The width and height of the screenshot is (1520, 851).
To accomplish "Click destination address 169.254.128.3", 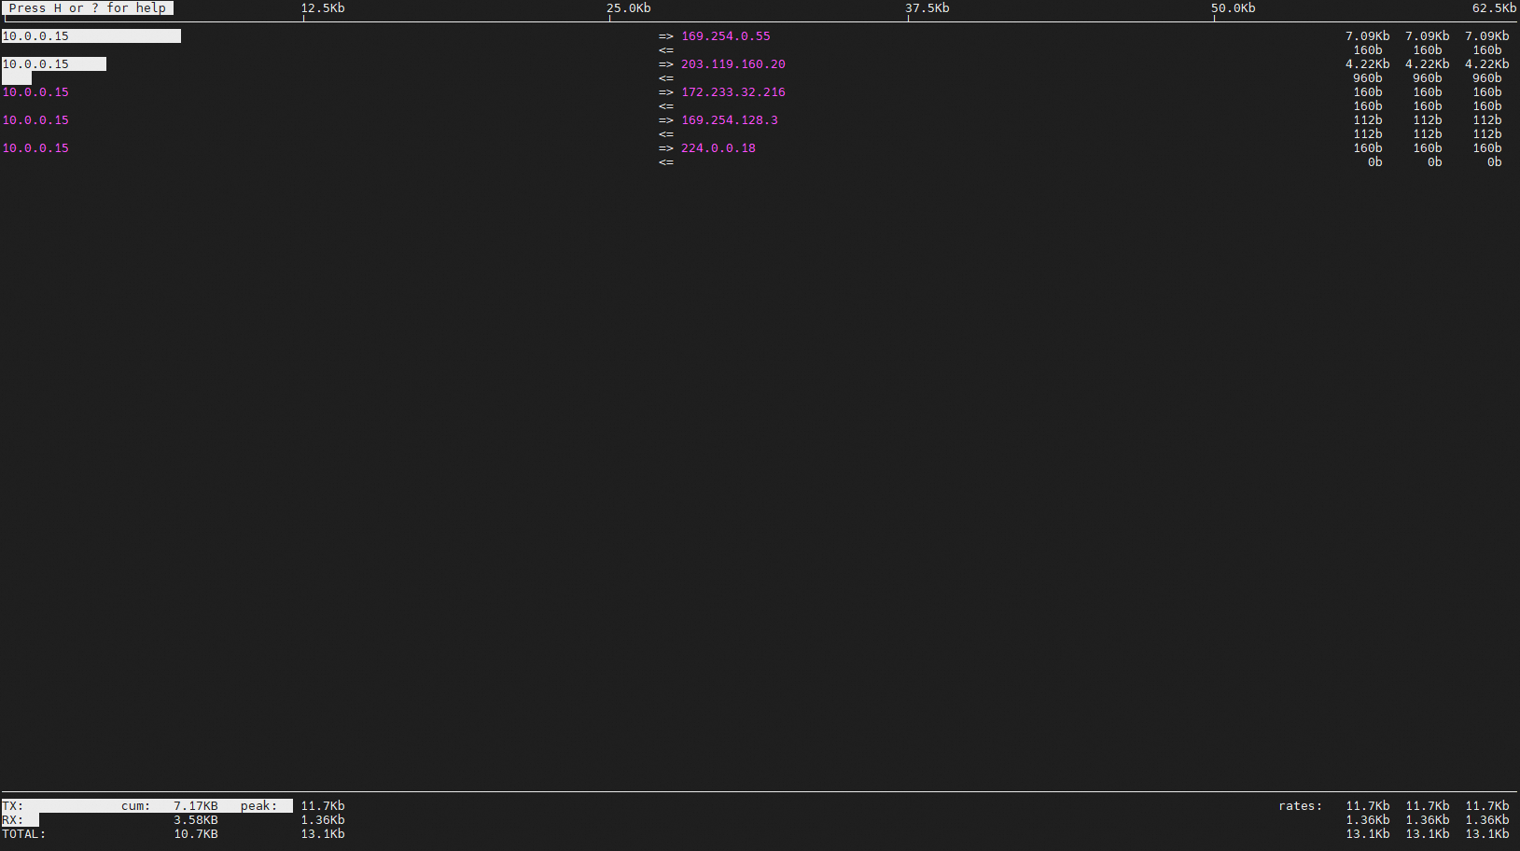I will tap(730, 120).
